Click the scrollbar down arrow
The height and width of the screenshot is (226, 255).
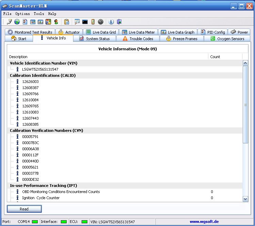[x=245, y=199]
